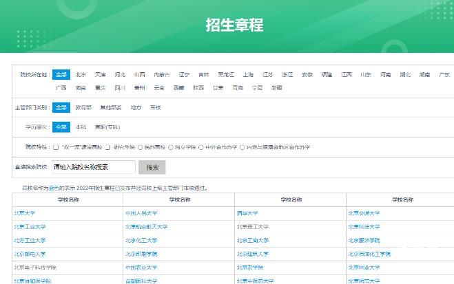
Task: Check the "双一流"建设高校 checkbox
Action: pyautogui.click(x=57, y=147)
